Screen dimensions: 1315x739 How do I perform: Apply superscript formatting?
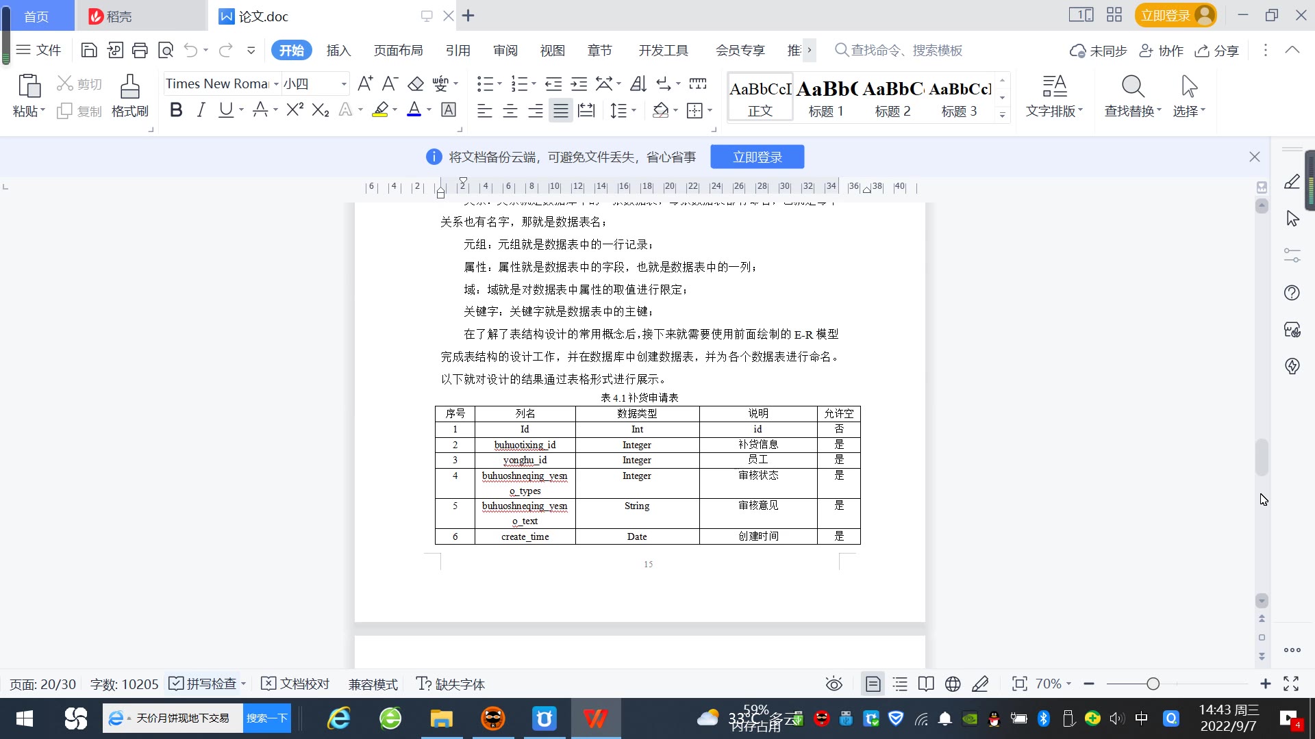coord(295,109)
